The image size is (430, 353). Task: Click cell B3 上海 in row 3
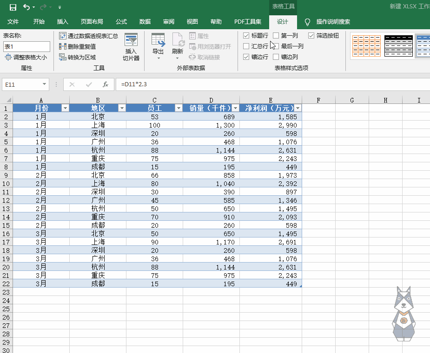98,125
